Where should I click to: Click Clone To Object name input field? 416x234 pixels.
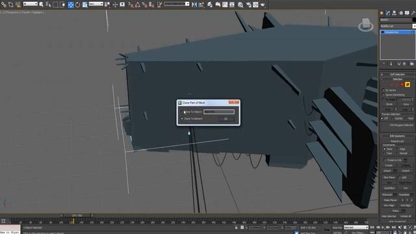[219, 112]
